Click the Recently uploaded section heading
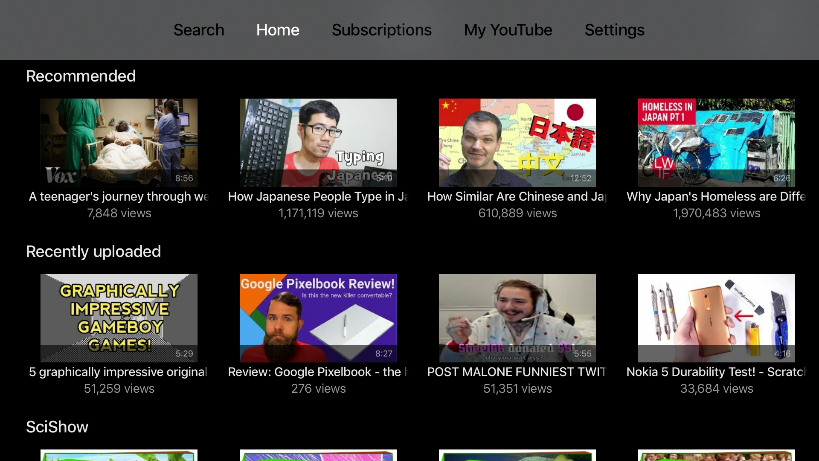The width and height of the screenshot is (819, 461). 93,251
